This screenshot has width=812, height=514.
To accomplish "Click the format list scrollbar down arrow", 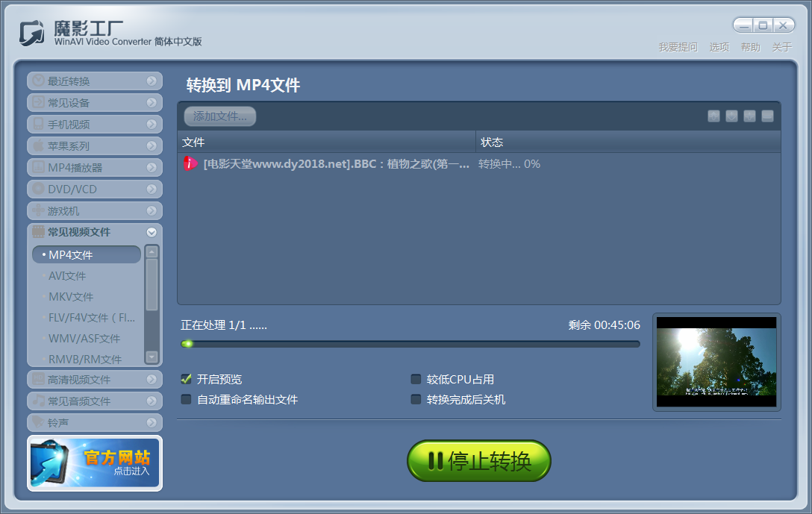I will coord(152,357).
